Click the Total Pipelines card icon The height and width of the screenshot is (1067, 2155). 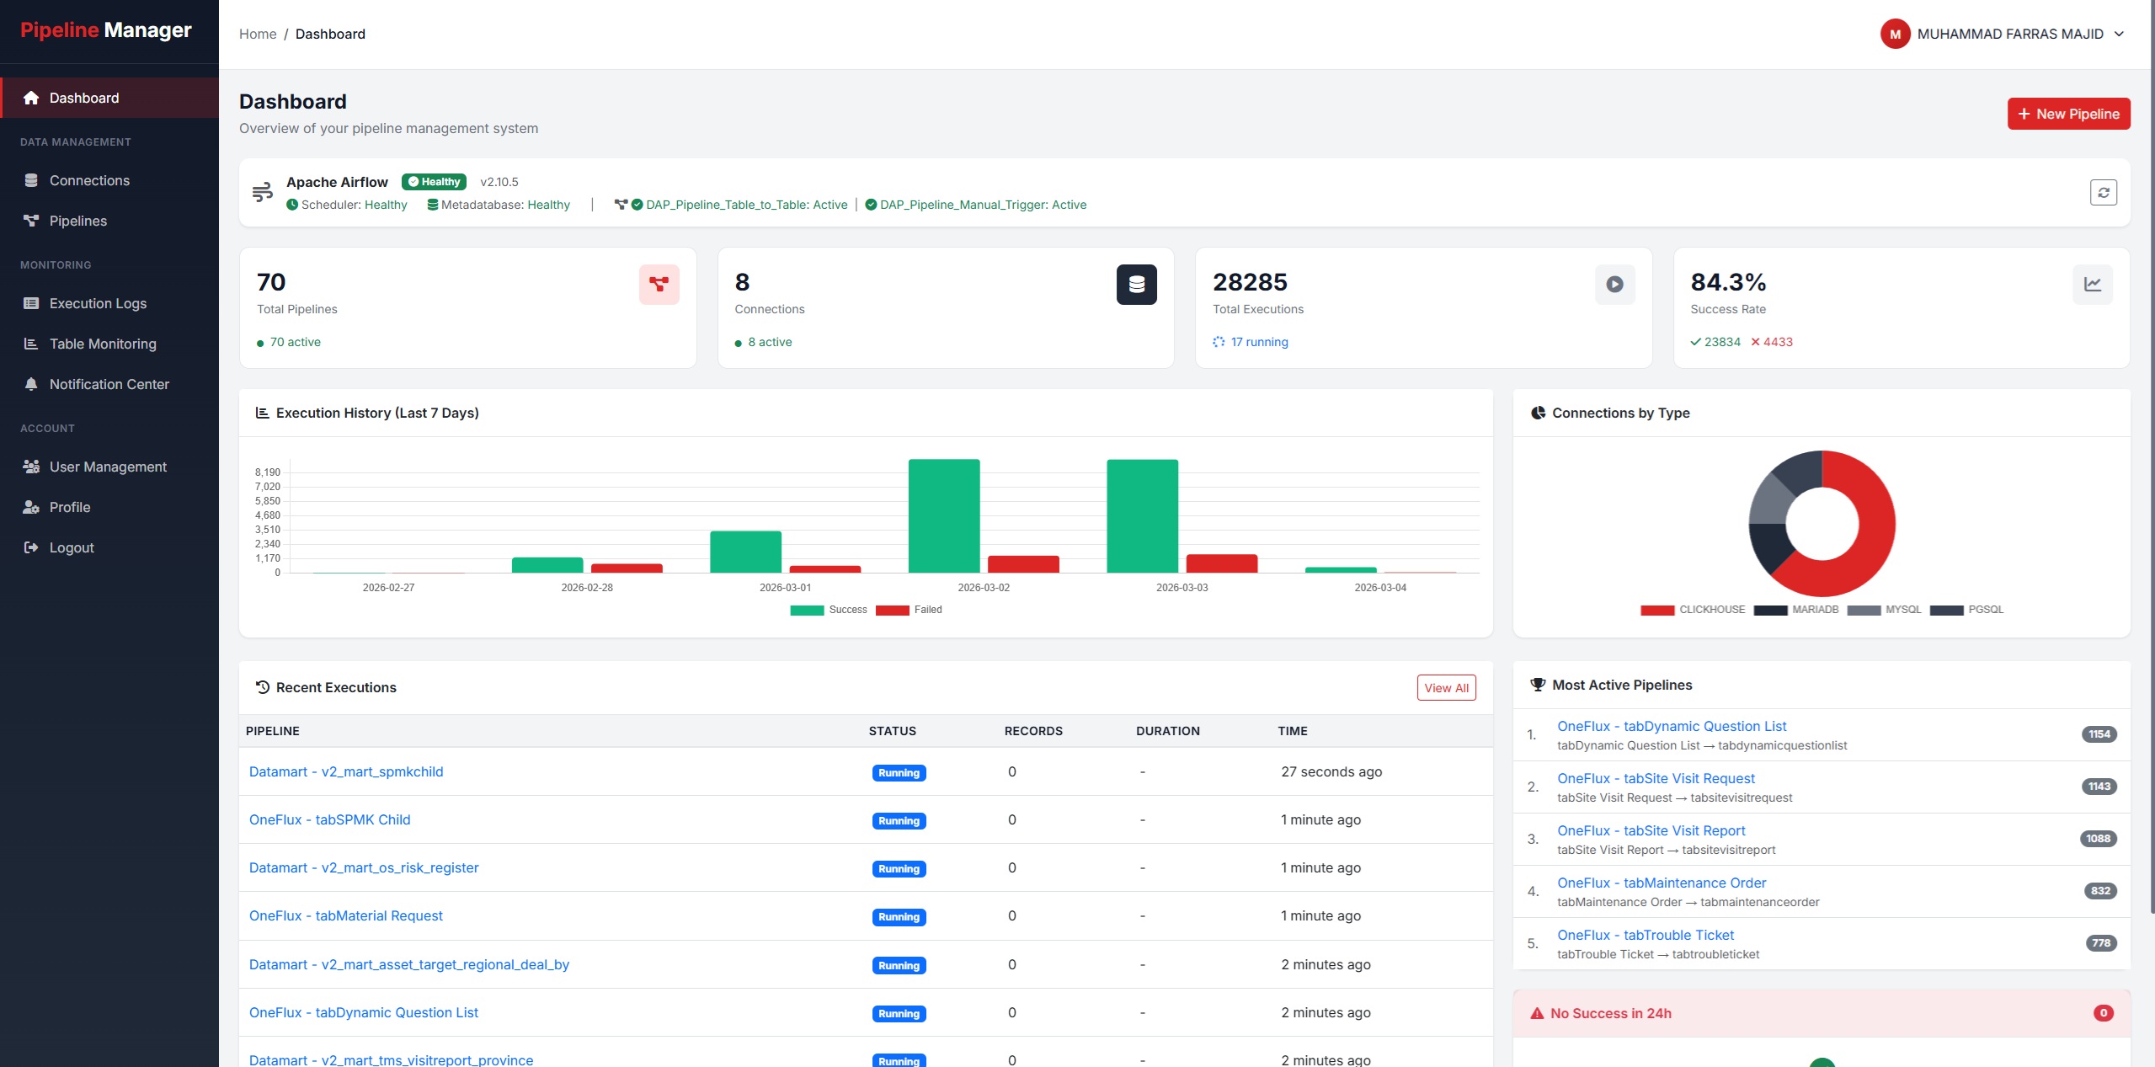659,285
